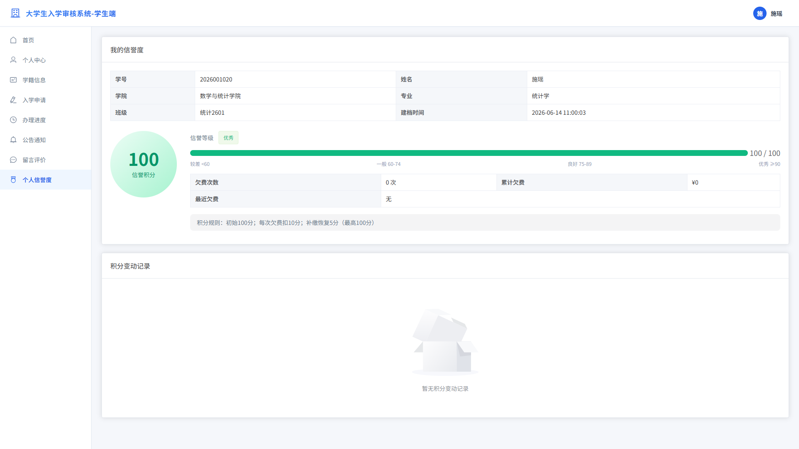
Task: Click the bell icon for 公告通知
Action: click(x=13, y=140)
